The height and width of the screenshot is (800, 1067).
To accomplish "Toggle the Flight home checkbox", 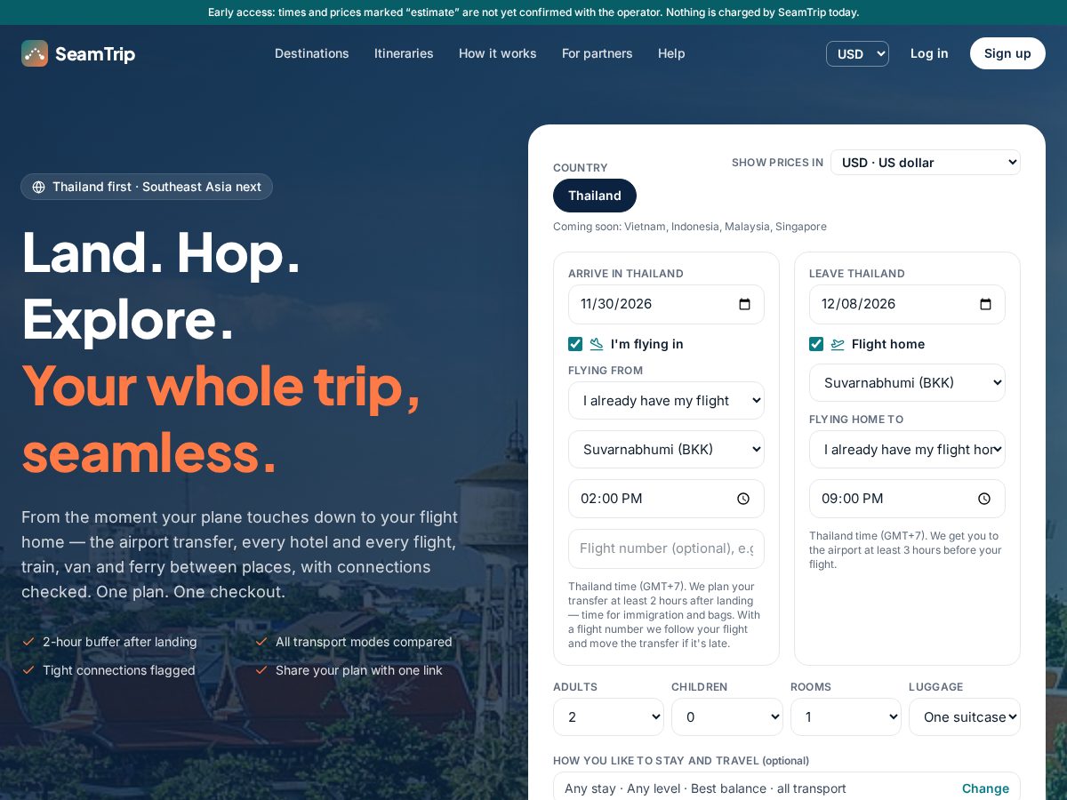I will [x=816, y=344].
